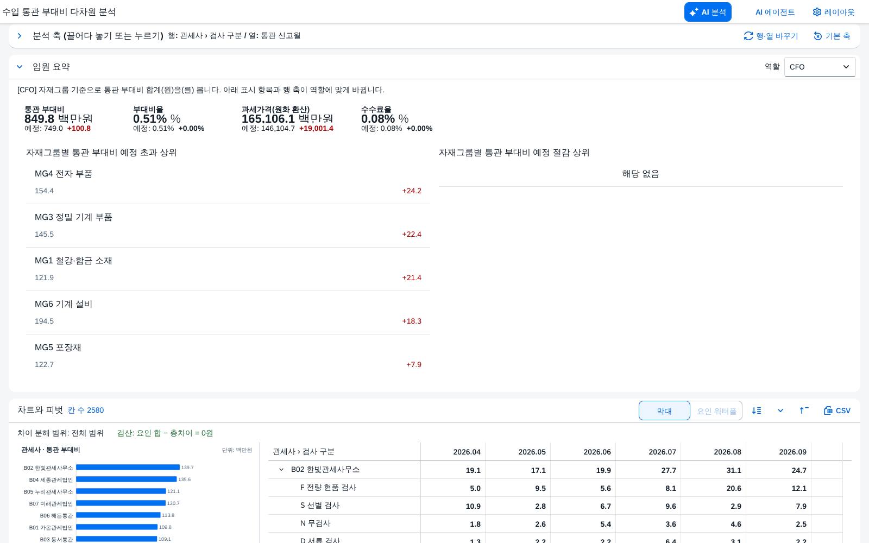Open 레이아웃 settings

click(x=834, y=12)
